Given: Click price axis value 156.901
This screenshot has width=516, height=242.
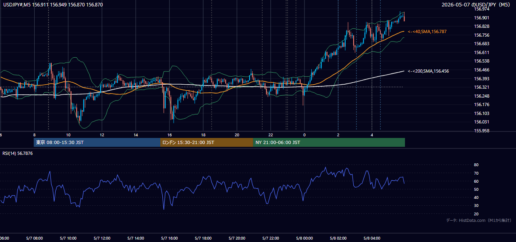Looking at the screenshot, I should point(482,18).
